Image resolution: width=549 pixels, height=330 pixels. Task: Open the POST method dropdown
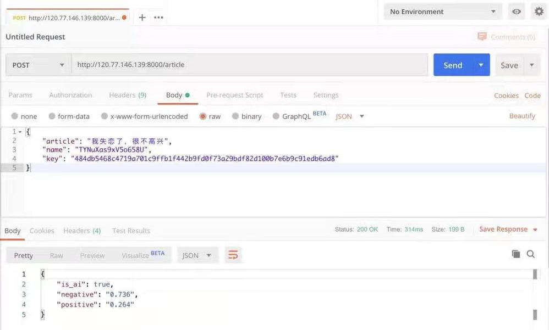coord(39,65)
